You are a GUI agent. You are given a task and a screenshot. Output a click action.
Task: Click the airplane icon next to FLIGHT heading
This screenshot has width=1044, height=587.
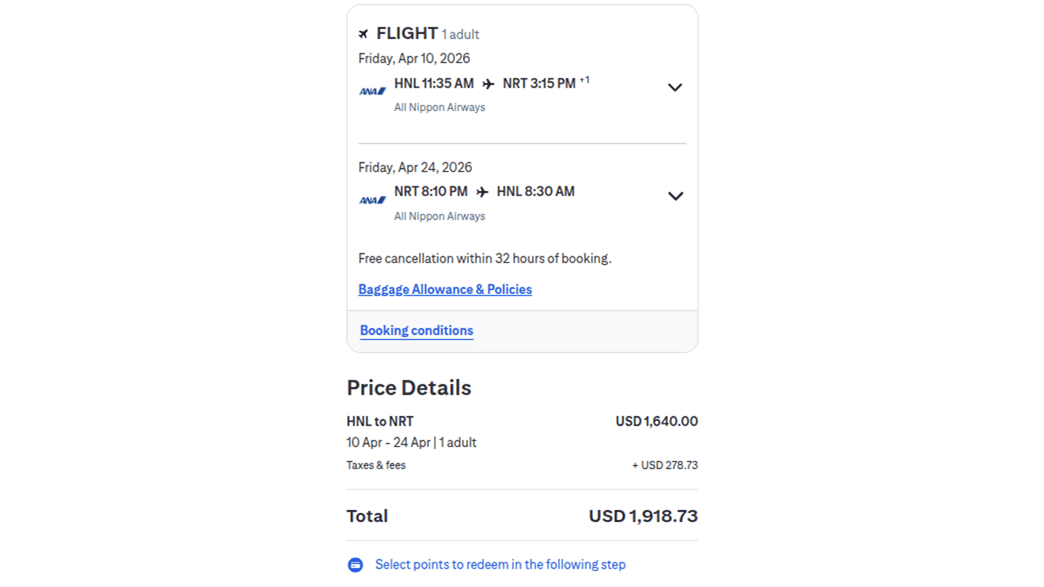click(363, 34)
